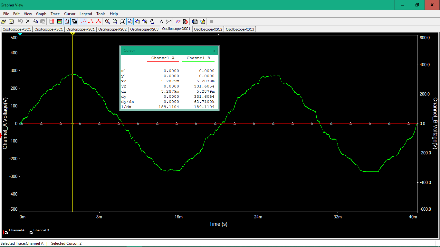The height and width of the screenshot is (247, 440).
Task: Click the Save graph icon
Action: 11,21
